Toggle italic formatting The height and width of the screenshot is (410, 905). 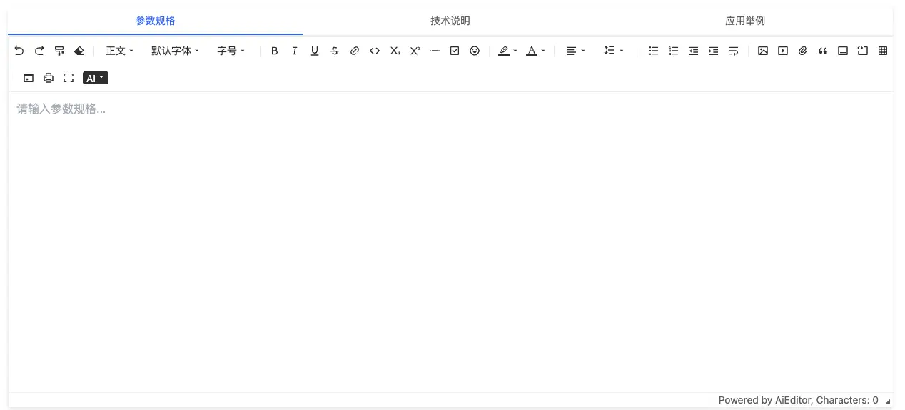pyautogui.click(x=295, y=51)
